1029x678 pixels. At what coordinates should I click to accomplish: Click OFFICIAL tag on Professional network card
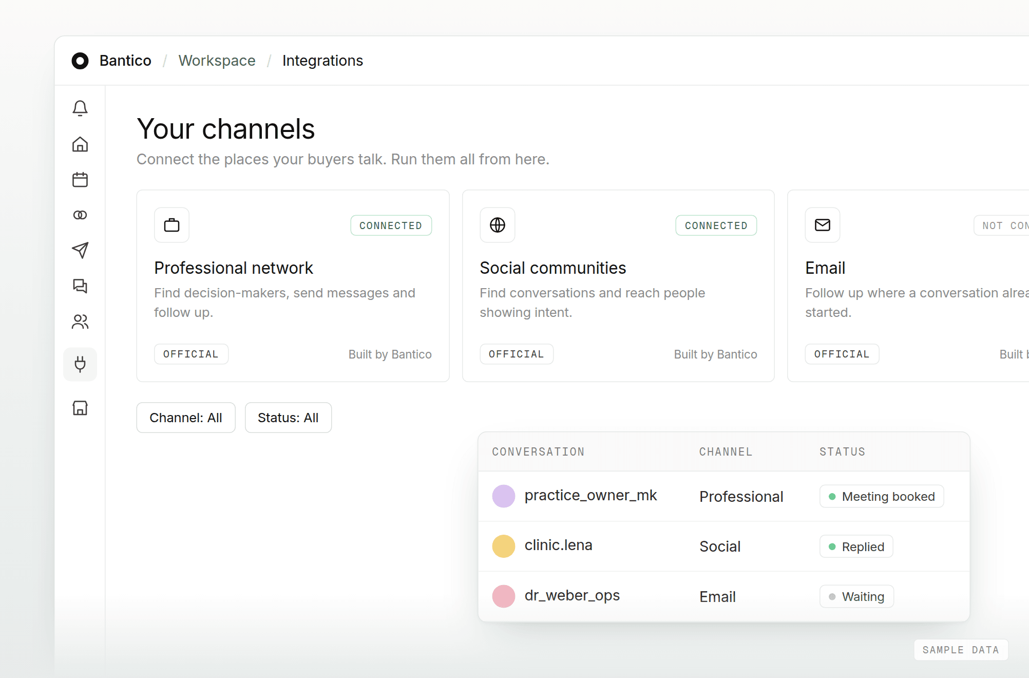click(191, 354)
